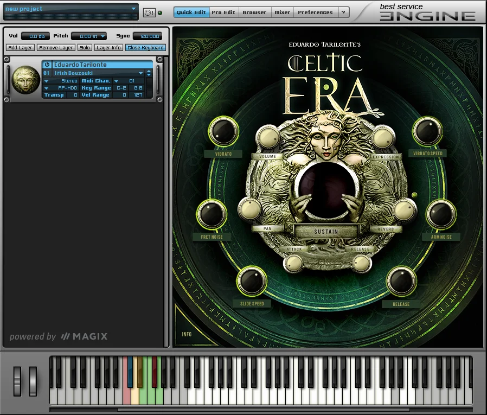487x415 pixels.
Task: Click the Reverb knob
Action: click(403, 210)
